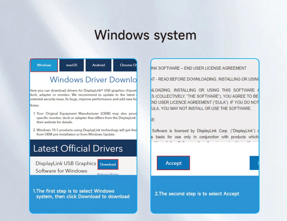The image size is (287, 221).
Task: Click the second step Accept caption
Action: tap(197, 194)
